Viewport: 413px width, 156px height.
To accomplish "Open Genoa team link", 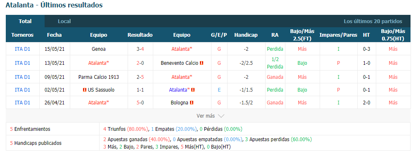I will (x=99, y=49).
